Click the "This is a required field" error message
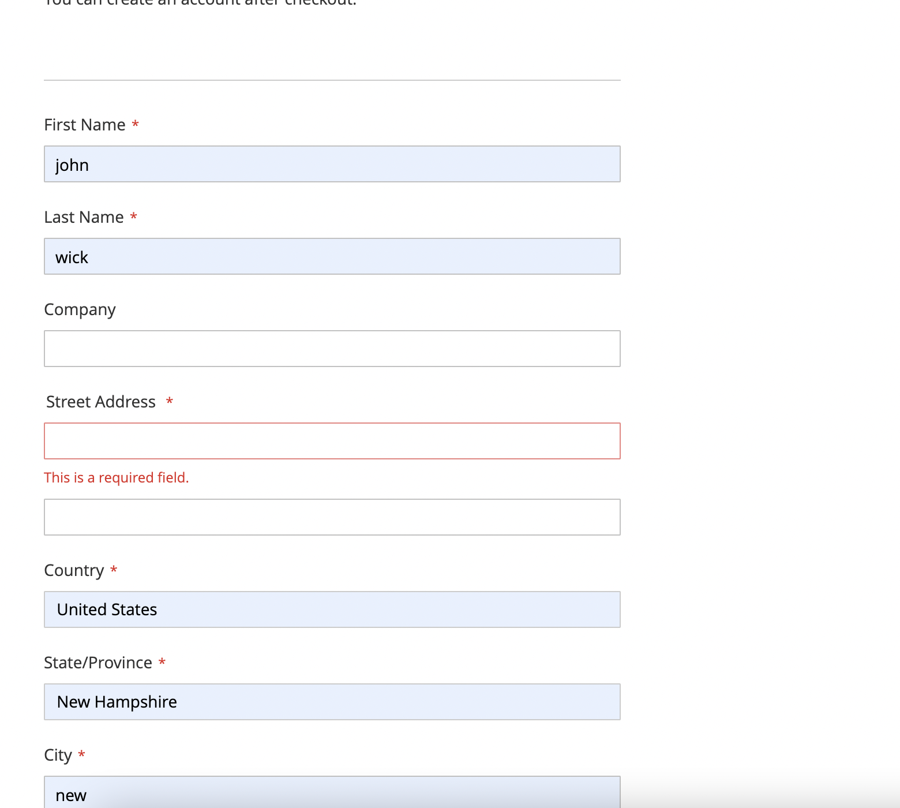 [x=117, y=477]
